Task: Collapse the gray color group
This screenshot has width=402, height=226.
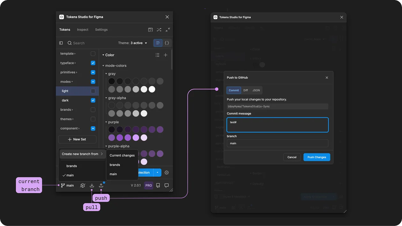Action: coord(106,74)
